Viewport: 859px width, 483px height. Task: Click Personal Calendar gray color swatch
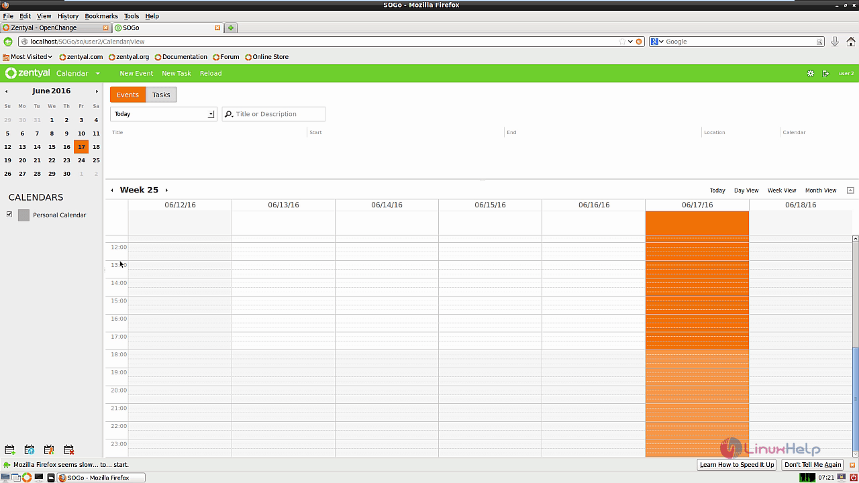[x=23, y=215]
